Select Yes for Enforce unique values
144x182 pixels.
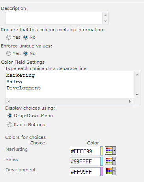pos(9,53)
